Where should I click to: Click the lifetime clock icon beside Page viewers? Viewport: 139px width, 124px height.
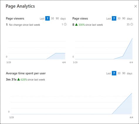(x=65, y=24)
